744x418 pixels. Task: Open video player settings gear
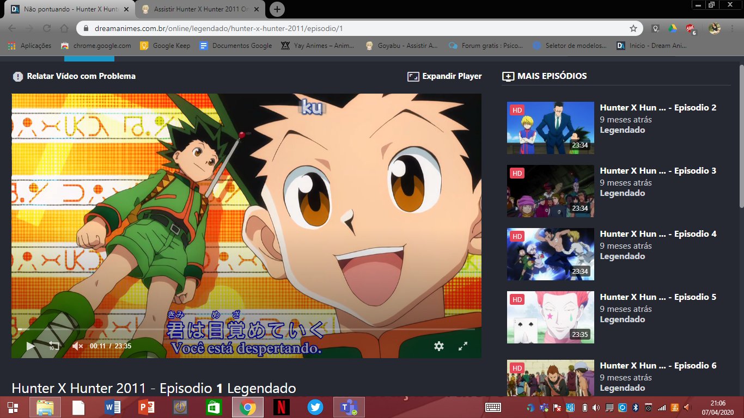coord(439,346)
